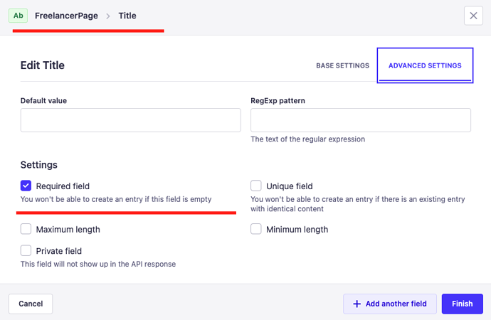Click the Required field label text
Viewport: 491px width, 320px height.
tap(63, 186)
